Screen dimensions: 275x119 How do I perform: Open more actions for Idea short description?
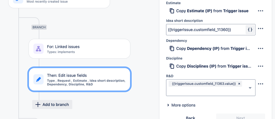coord(260,29)
